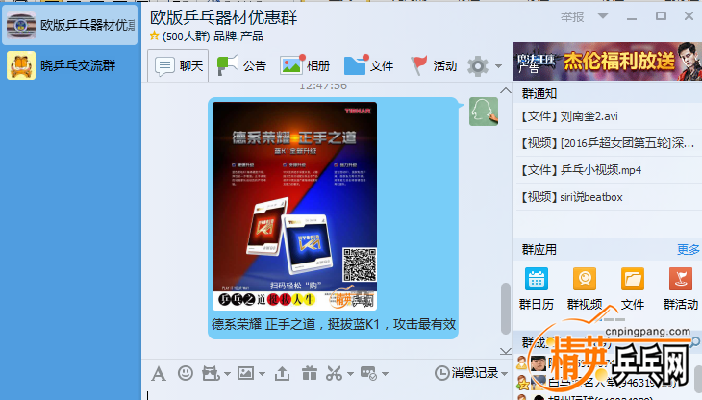The width and height of the screenshot is (702, 400).
Task: Open the 群日历 calendar app icon
Action: pos(537,279)
